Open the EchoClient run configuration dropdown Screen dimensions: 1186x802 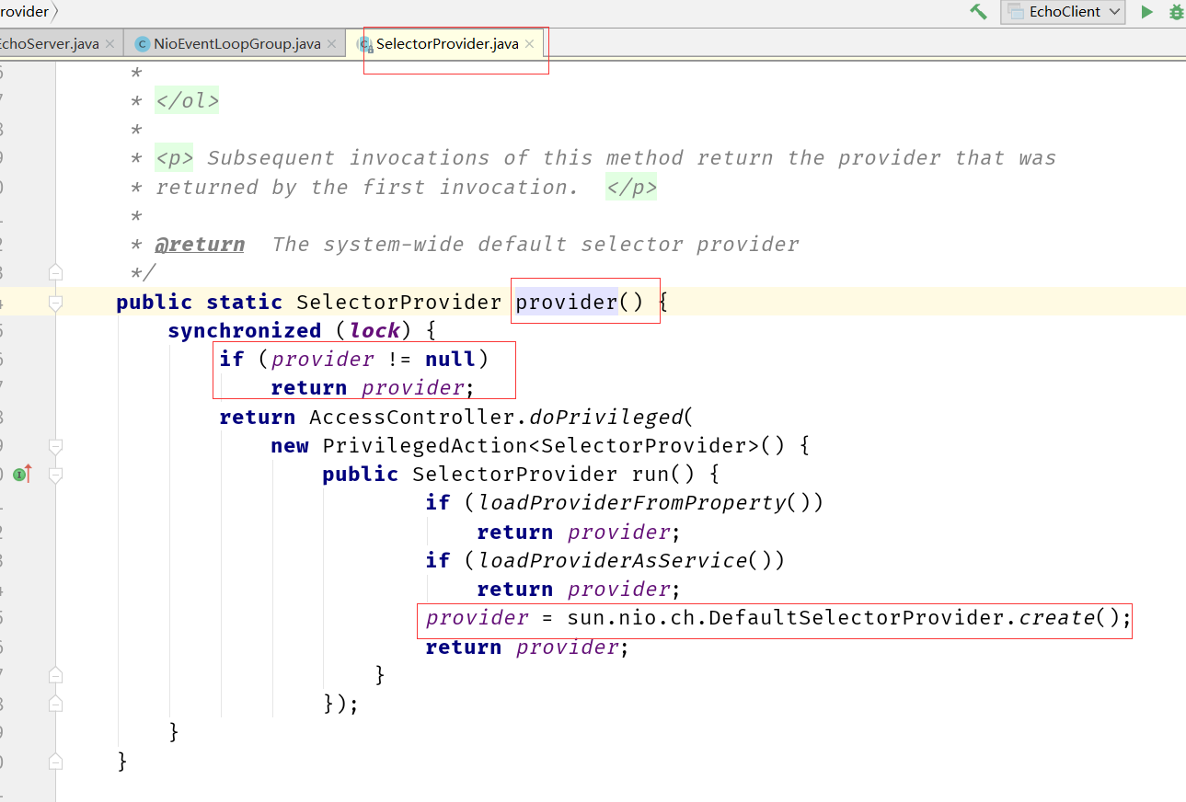1064,12
